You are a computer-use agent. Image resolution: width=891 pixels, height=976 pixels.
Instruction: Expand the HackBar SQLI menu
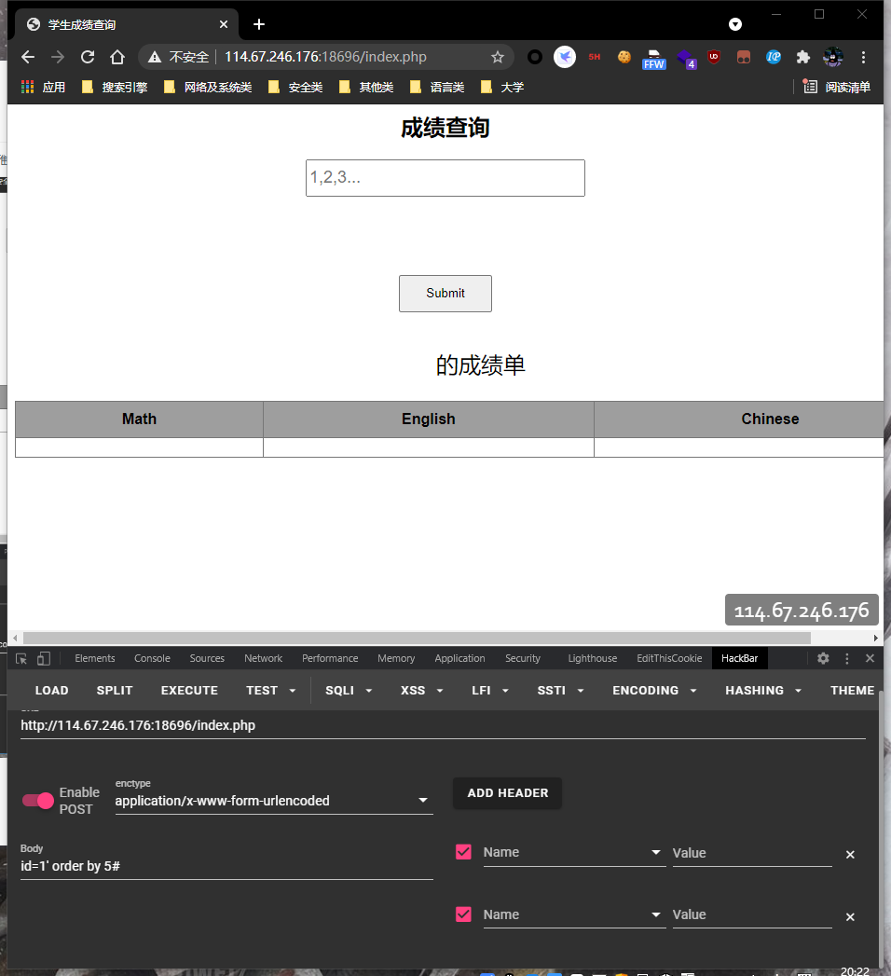pos(349,691)
